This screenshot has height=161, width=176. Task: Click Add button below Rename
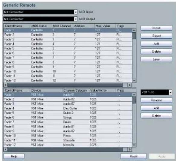[x=156, y=108]
